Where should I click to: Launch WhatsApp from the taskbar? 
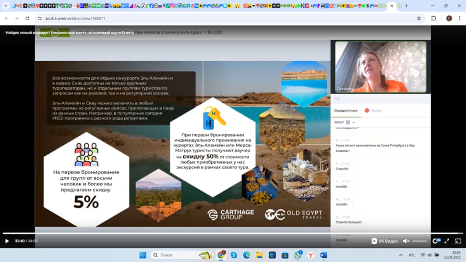tap(298, 255)
